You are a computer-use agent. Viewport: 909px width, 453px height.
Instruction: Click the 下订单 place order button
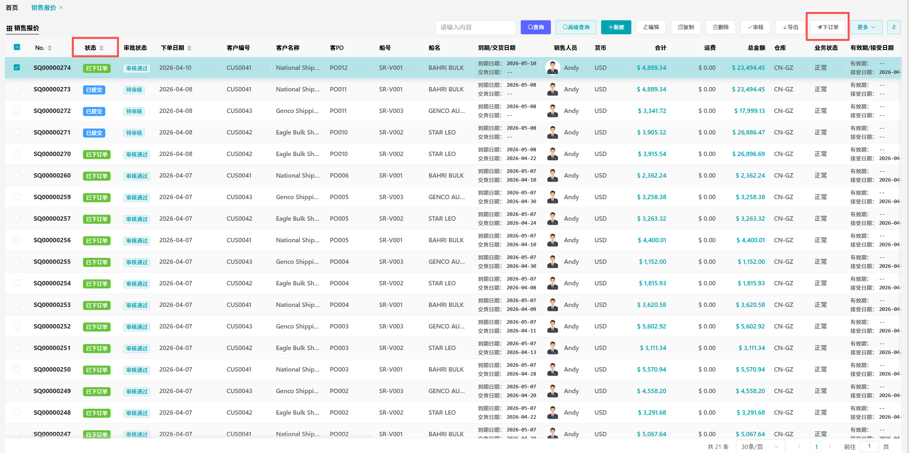(x=828, y=27)
